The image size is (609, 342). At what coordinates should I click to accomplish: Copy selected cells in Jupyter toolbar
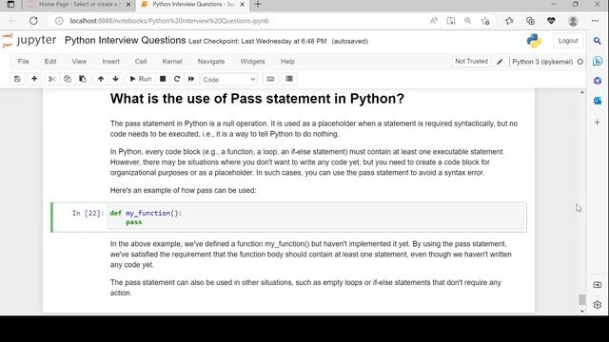68,79
